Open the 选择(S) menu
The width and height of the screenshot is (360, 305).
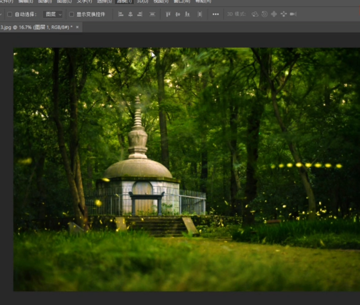(104, 1)
